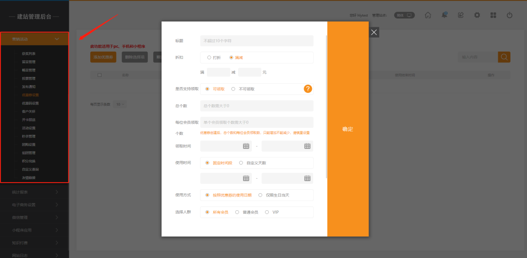Expand the 统计报表 sidebar section

pyautogui.click(x=34, y=192)
